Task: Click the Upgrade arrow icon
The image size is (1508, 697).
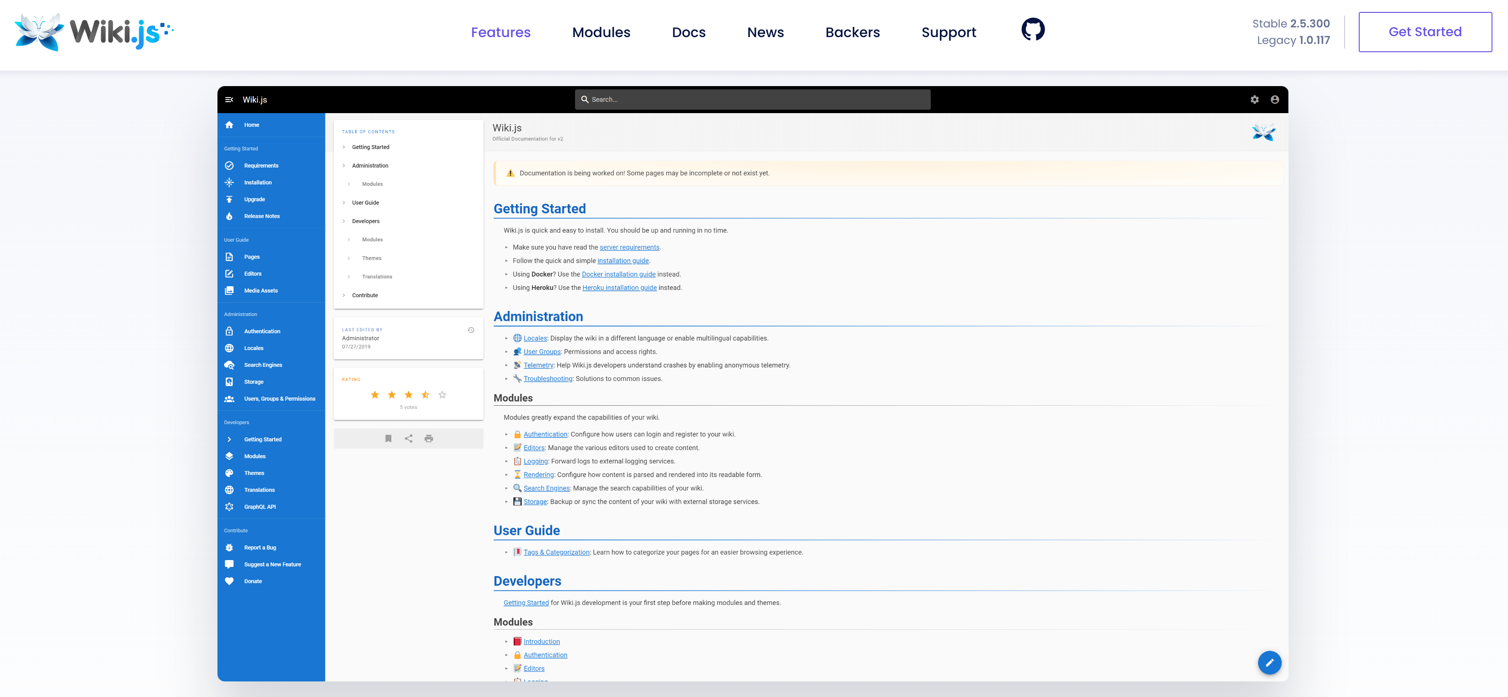Action: [229, 200]
